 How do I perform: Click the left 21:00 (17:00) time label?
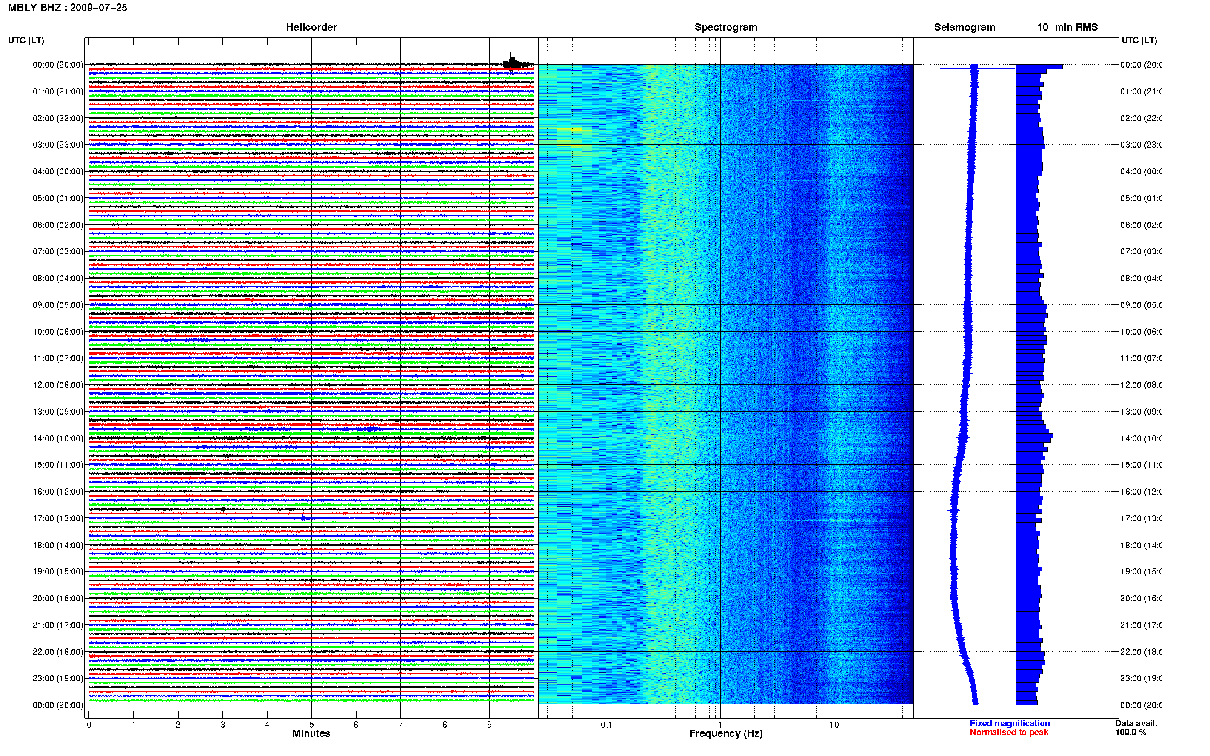coord(58,625)
